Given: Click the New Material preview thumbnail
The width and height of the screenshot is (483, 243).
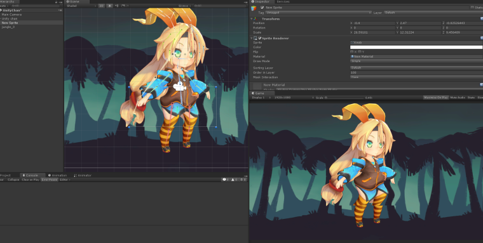Looking at the screenshot, I should pos(257,86).
